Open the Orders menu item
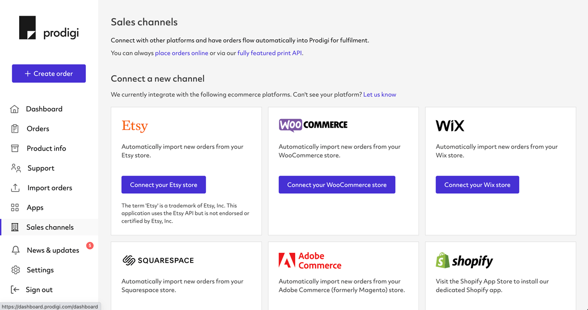 point(38,129)
